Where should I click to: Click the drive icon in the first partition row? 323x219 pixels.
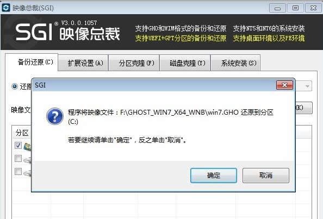[28, 146]
